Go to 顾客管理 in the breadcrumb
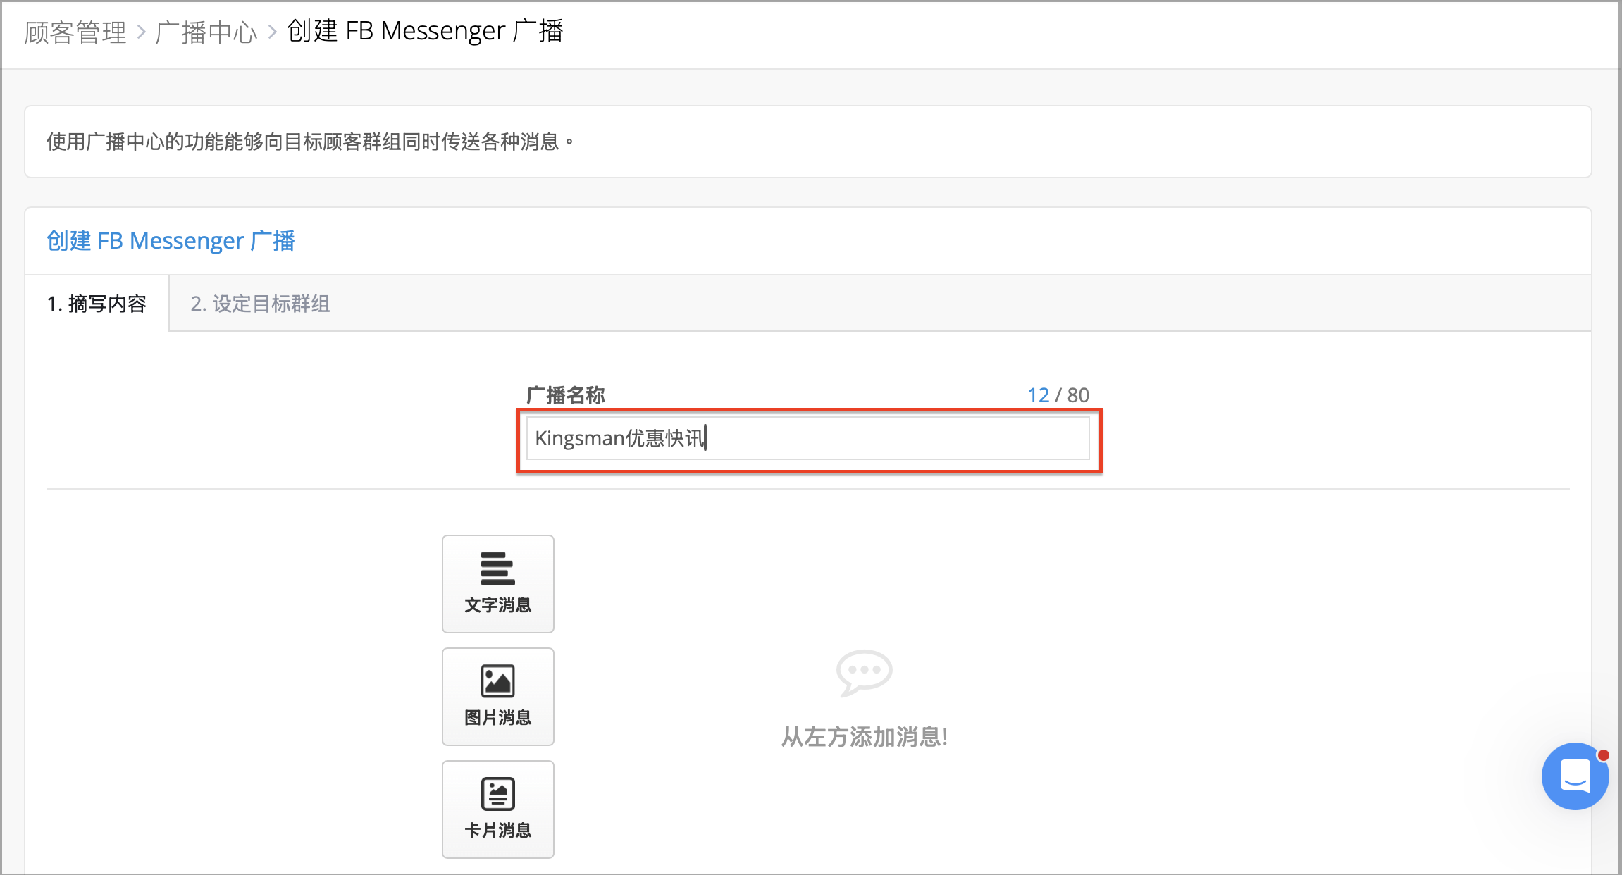 click(x=75, y=32)
